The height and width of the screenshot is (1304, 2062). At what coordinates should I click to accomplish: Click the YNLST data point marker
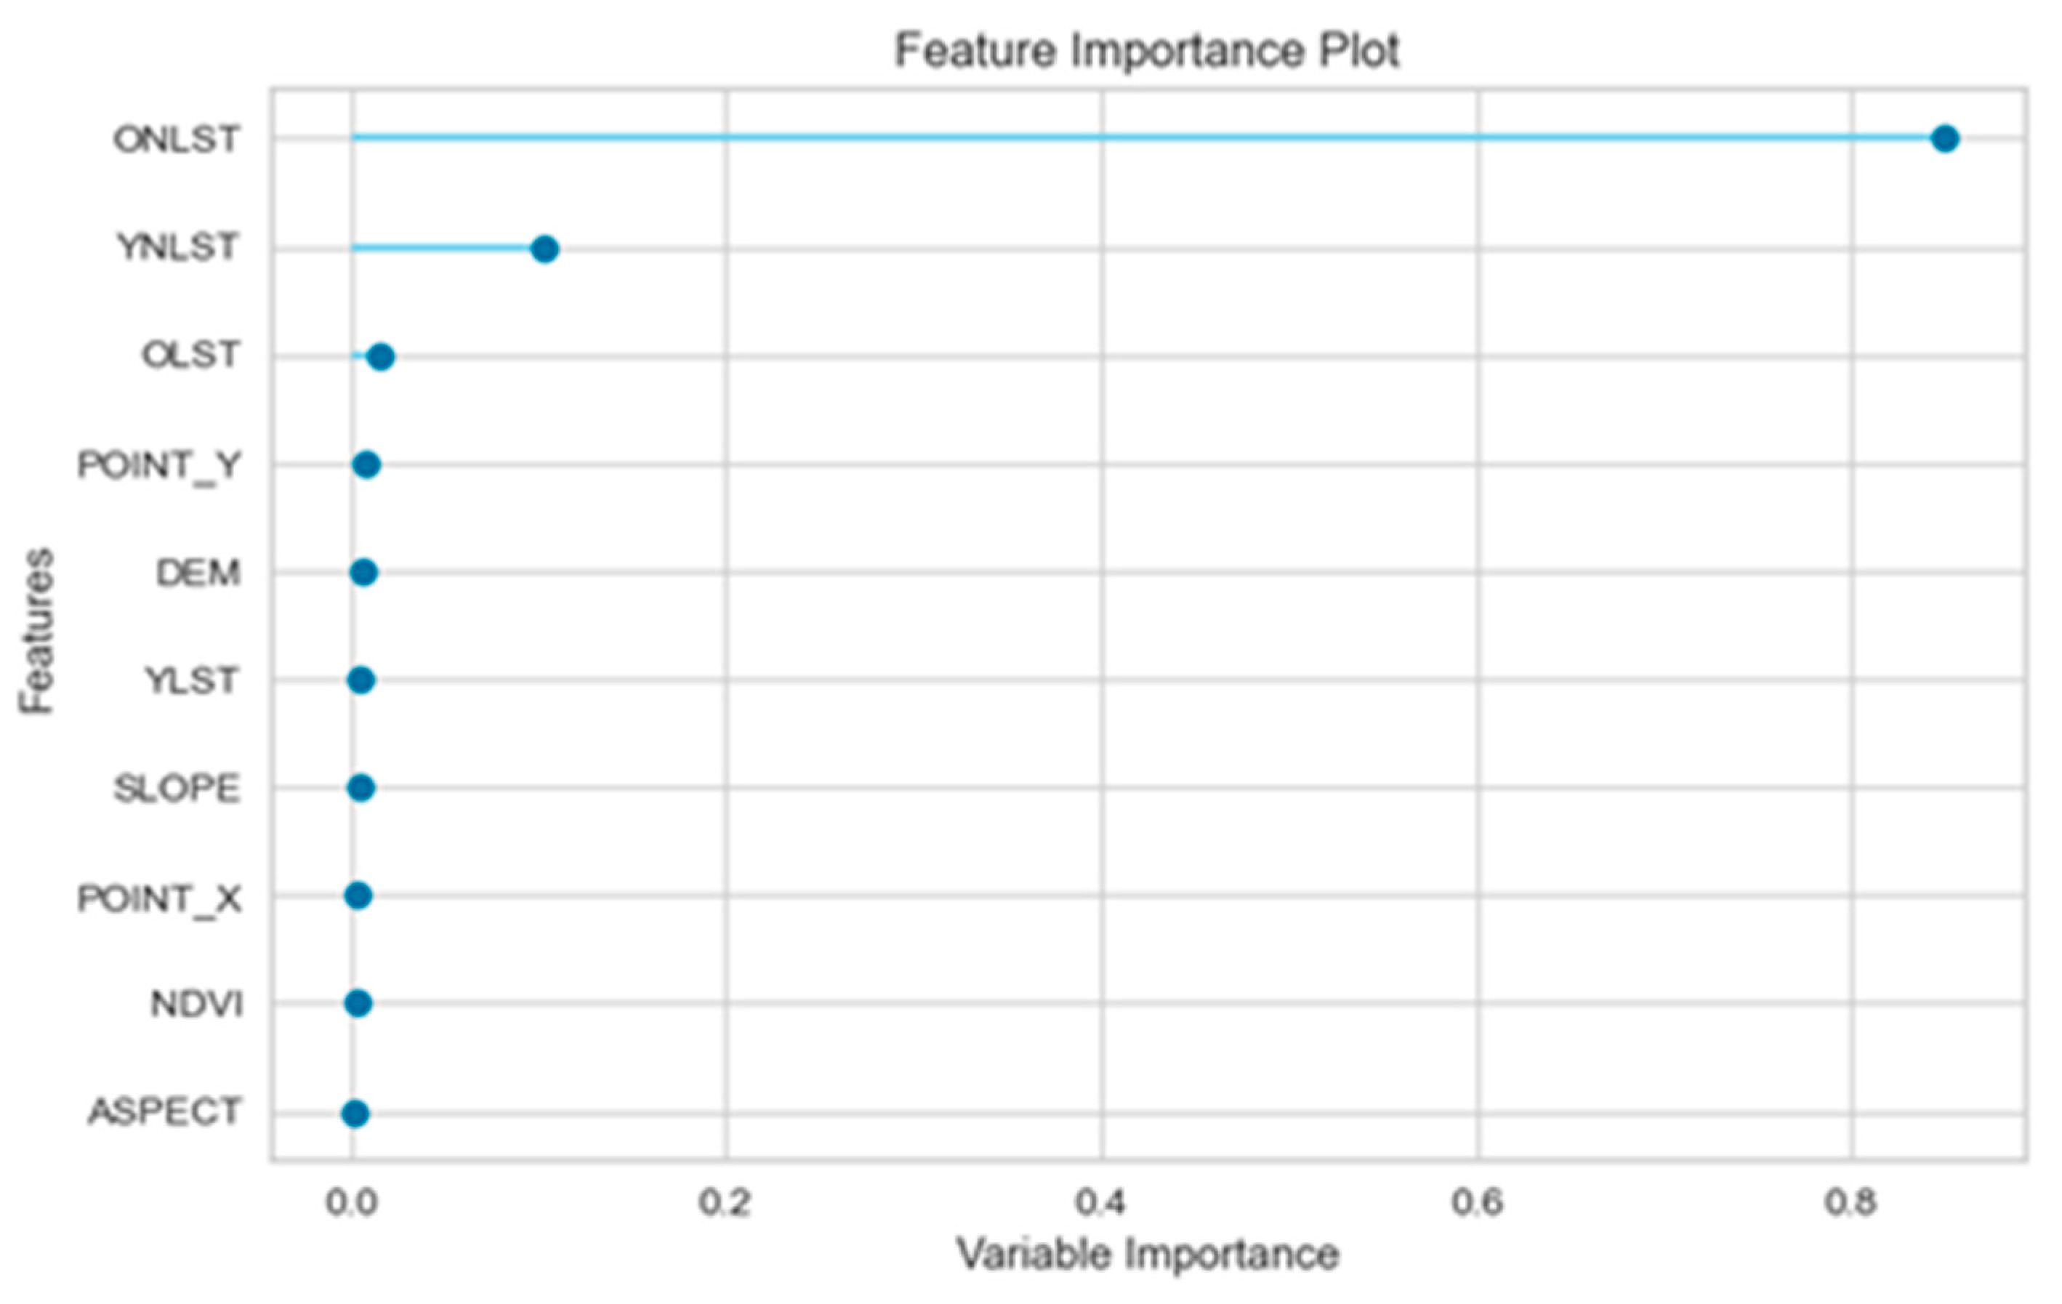click(x=544, y=249)
